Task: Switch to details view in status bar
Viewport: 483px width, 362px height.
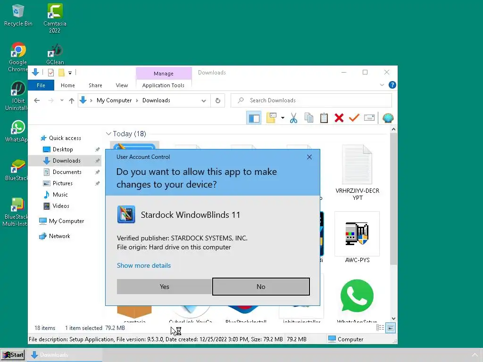Action: point(380,328)
